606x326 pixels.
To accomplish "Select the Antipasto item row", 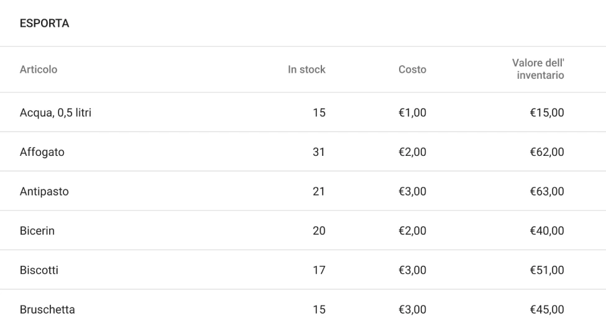I will click(44, 191).
